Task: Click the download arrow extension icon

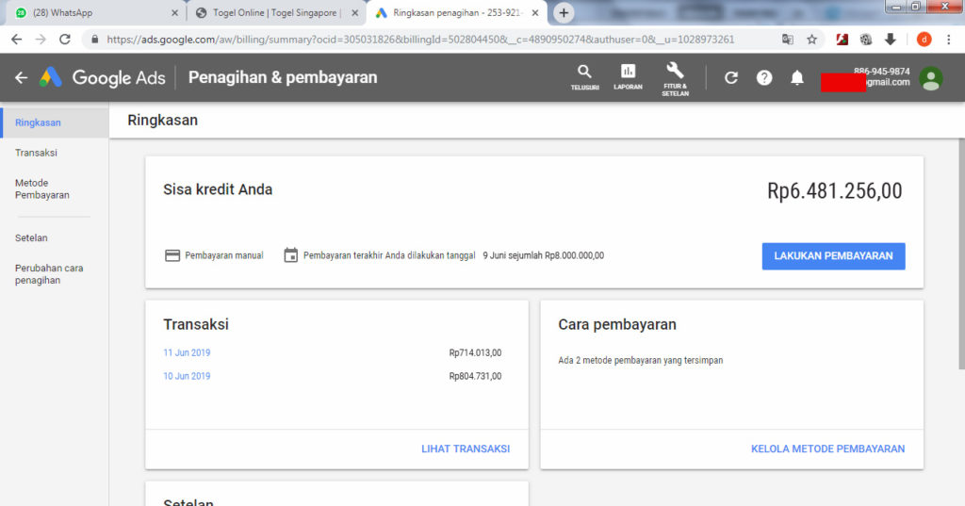Action: (x=890, y=40)
